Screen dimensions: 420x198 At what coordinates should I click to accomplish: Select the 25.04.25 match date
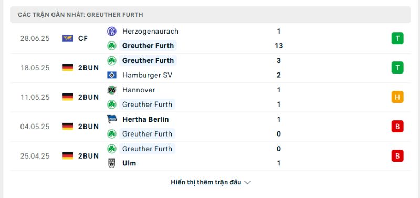pyautogui.click(x=35, y=156)
